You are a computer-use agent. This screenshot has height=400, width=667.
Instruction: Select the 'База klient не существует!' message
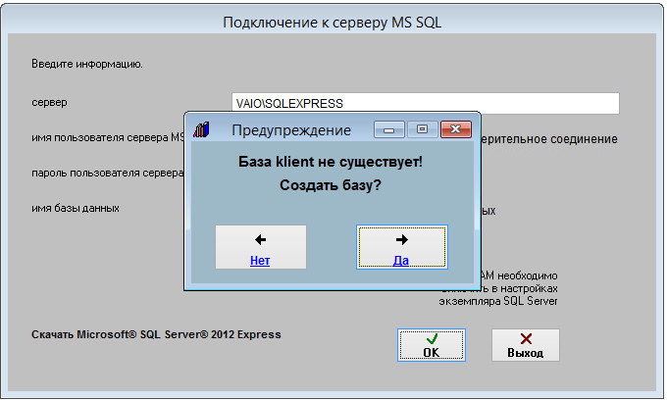tap(331, 162)
